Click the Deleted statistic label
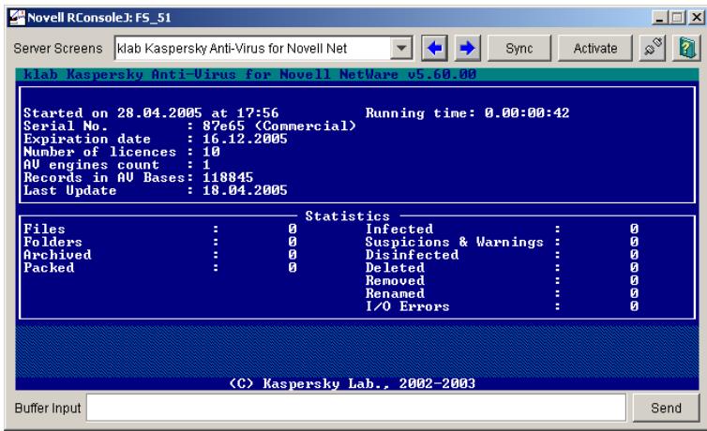 click(395, 268)
